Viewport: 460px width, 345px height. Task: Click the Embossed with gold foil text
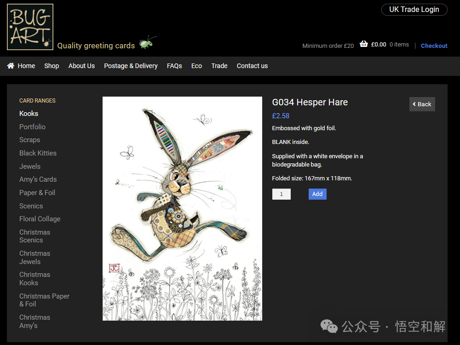tap(304, 128)
